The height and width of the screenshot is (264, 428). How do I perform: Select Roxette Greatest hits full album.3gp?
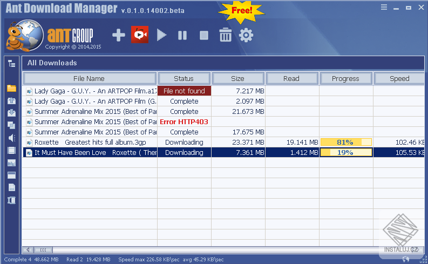click(x=90, y=142)
